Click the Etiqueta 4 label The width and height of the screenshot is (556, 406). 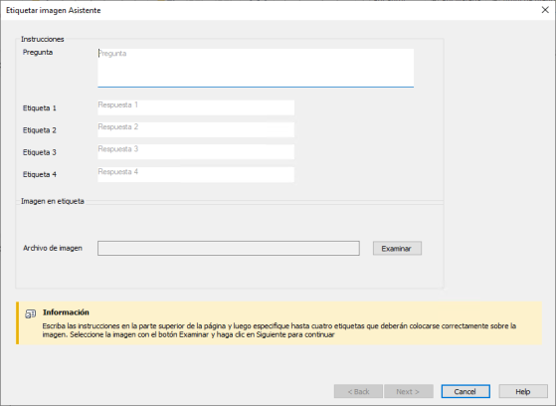(40, 174)
